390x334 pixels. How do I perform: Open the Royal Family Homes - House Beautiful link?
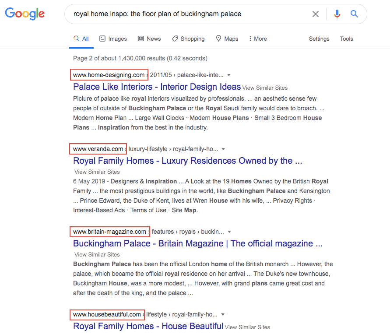(148, 326)
